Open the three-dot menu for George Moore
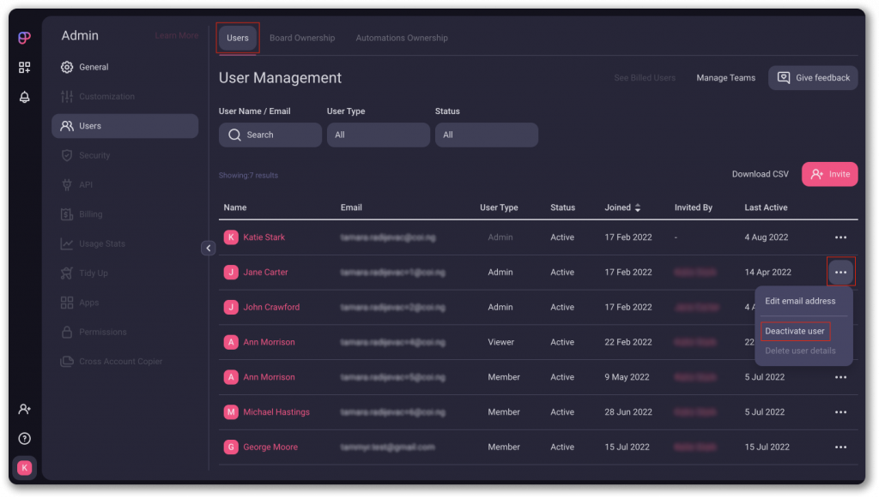This screenshot has height=498, width=879. (840, 447)
